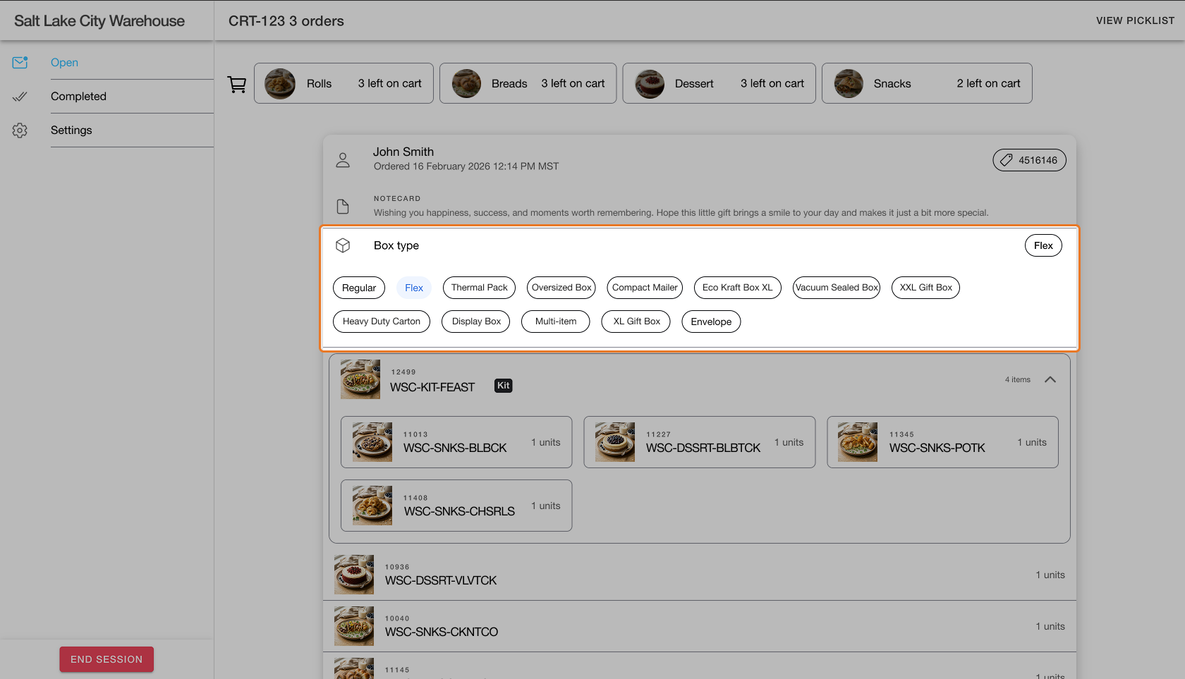Click the CRT-123 3 orders heading

pos(286,21)
